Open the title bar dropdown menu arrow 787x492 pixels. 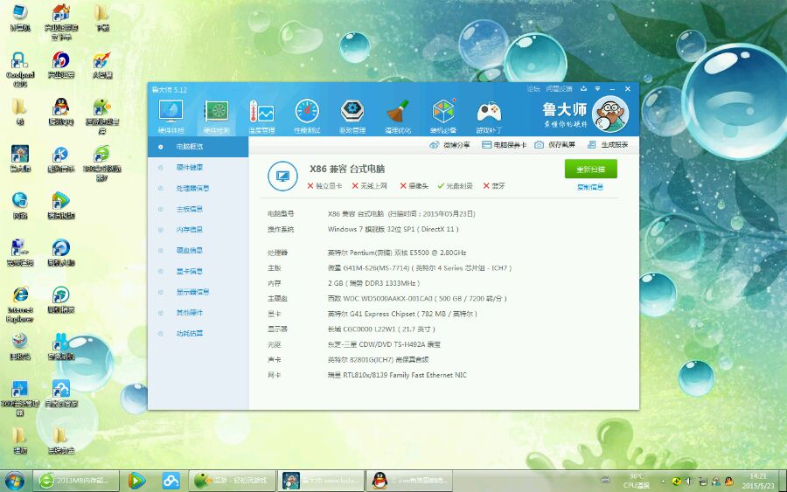pyautogui.click(x=598, y=89)
